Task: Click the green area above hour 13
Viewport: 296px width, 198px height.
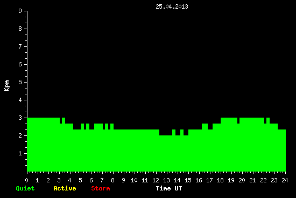Action: 167,153
